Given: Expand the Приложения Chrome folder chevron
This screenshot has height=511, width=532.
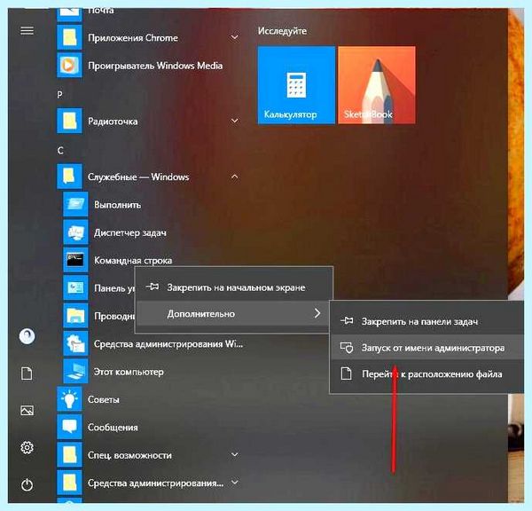Looking at the screenshot, I should (234, 37).
